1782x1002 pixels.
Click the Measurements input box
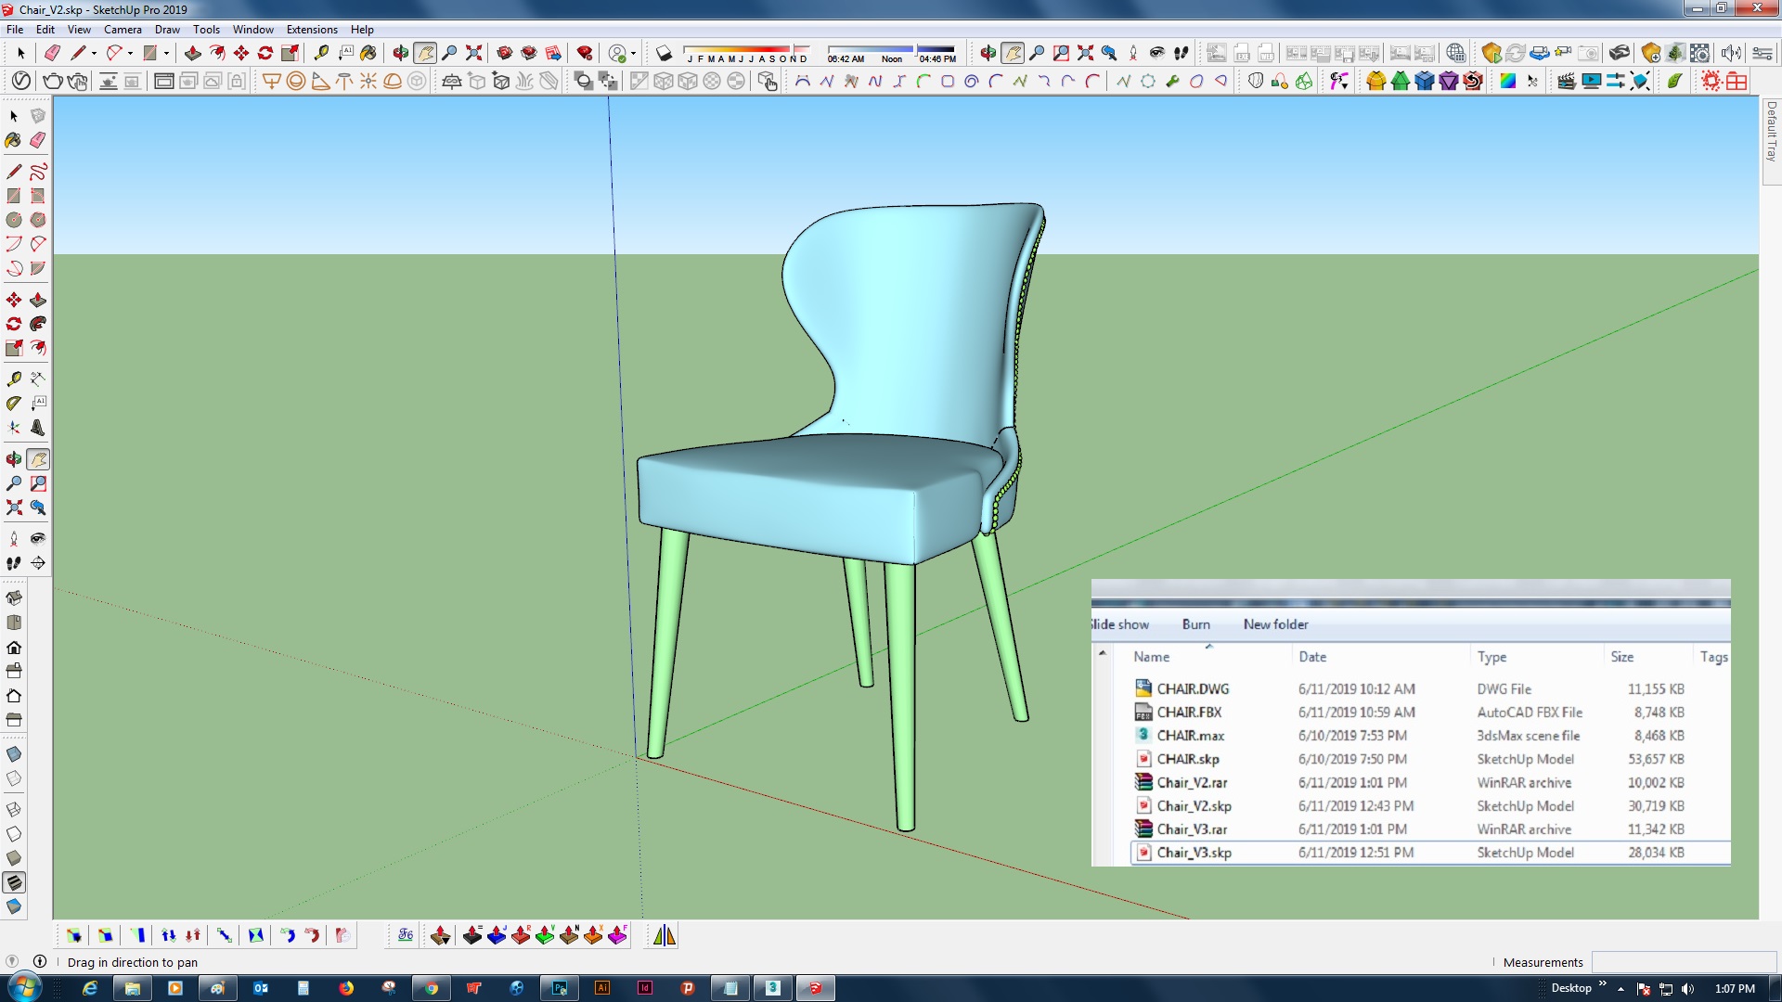1683,962
